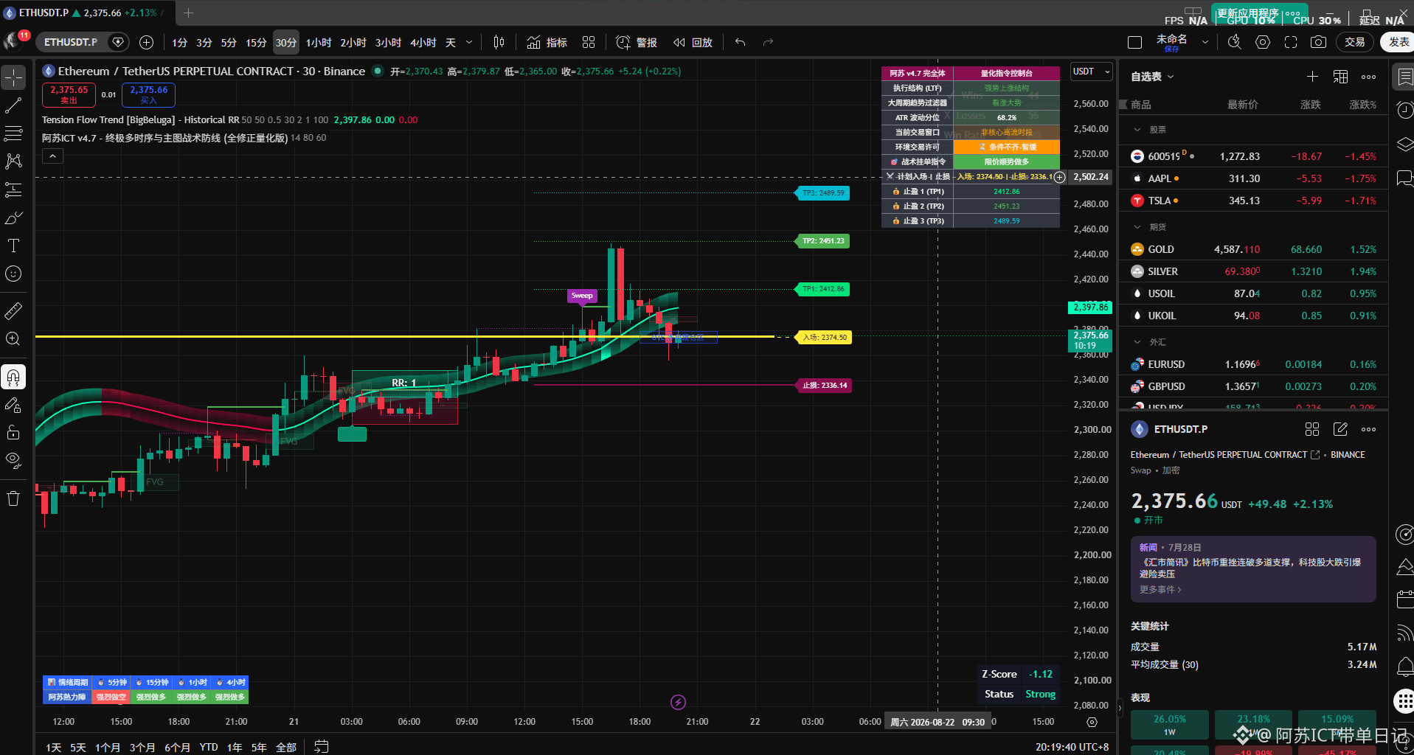Switch to the ETHUSDT.P window tab

pos(86,13)
